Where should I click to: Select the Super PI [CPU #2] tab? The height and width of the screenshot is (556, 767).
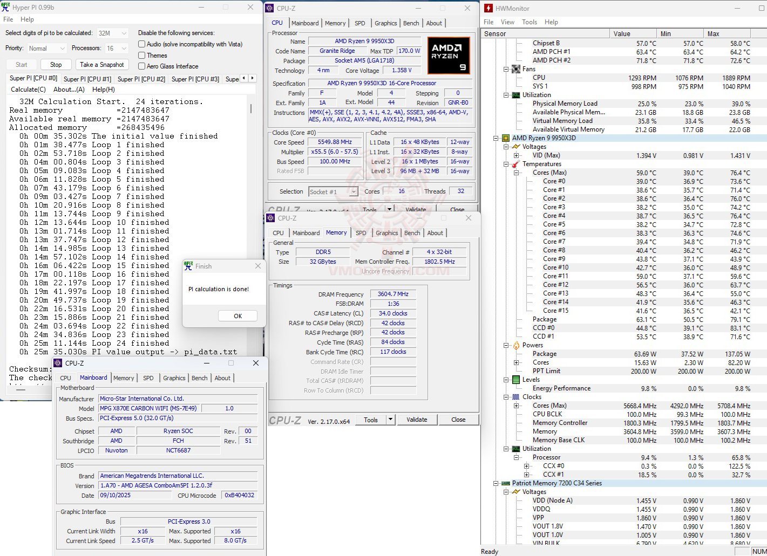pos(141,79)
